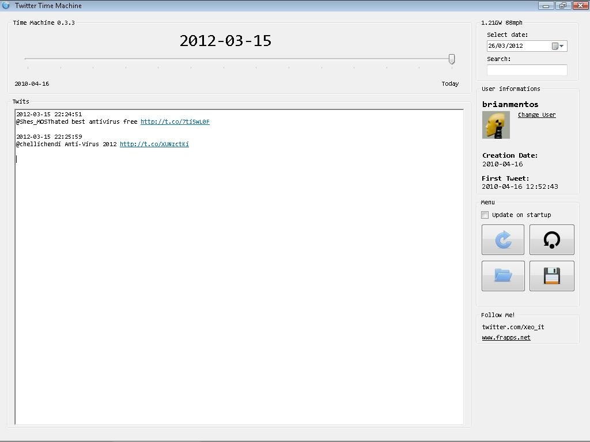590x442 pixels.
Task: Click the @chellichendi mention text
Action: coord(39,144)
